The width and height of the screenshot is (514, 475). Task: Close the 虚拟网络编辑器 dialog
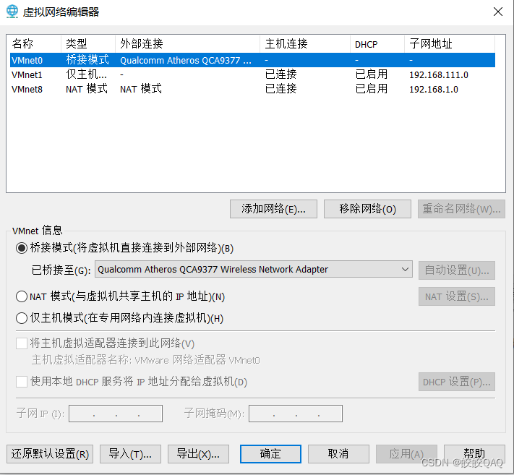coord(498,12)
